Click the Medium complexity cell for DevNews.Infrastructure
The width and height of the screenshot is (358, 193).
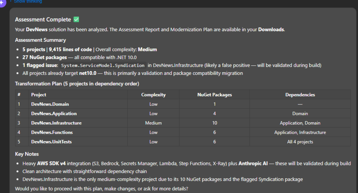tap(153, 123)
